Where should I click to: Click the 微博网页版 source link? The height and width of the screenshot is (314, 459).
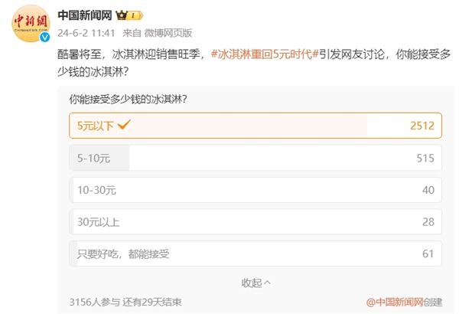tap(168, 33)
